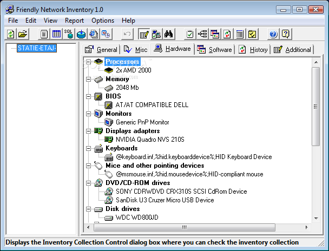Collapse the Disk drives node
Screen dimensions: 329x251
89,209
